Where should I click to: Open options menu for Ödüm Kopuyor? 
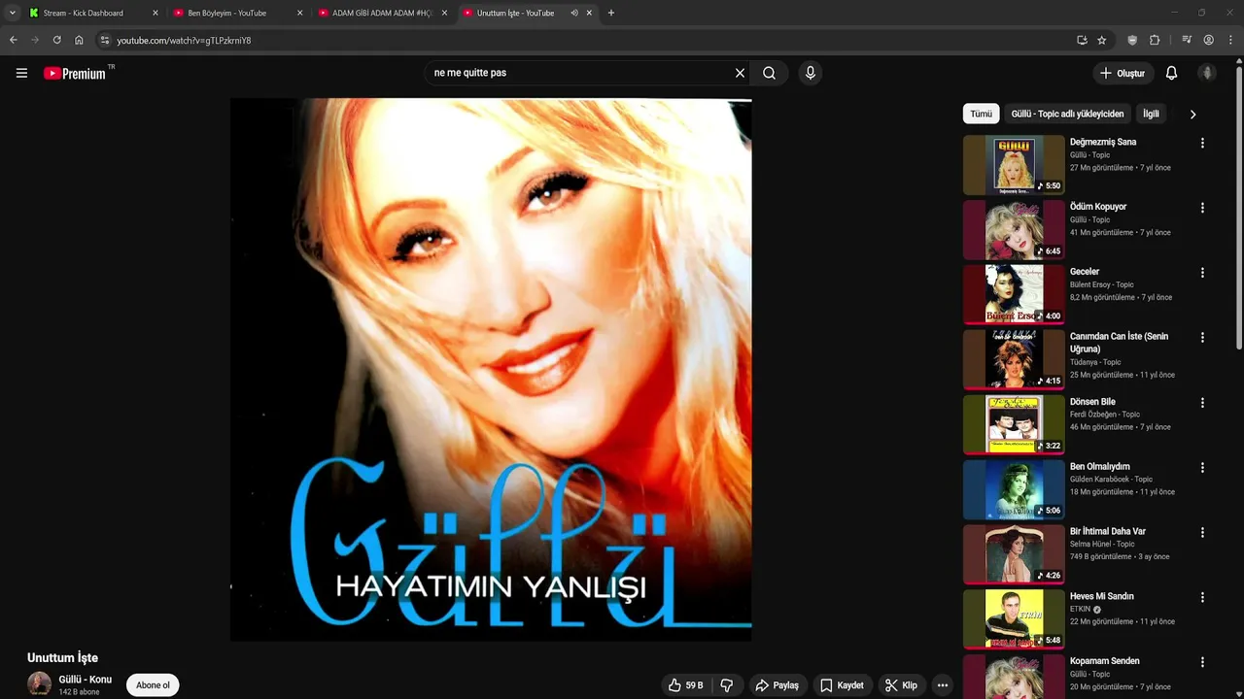click(x=1202, y=208)
